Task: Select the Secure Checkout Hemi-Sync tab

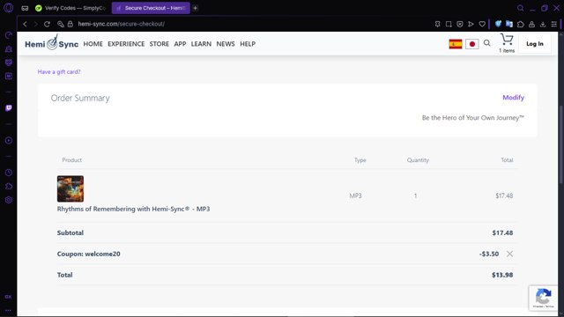Action: pos(151,8)
